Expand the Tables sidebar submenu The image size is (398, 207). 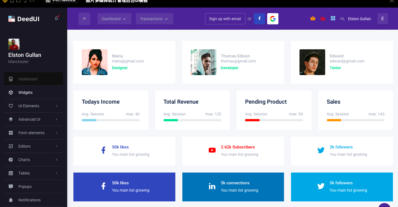click(x=34, y=173)
